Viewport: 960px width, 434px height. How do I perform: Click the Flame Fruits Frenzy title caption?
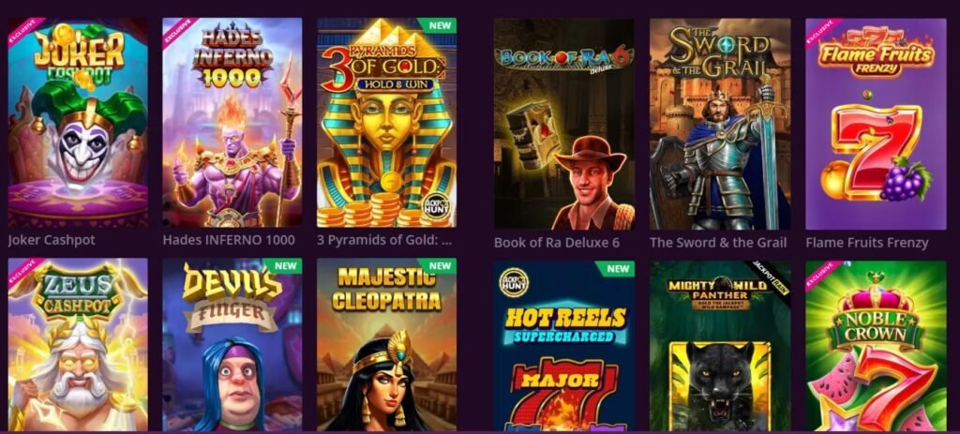coord(867,243)
